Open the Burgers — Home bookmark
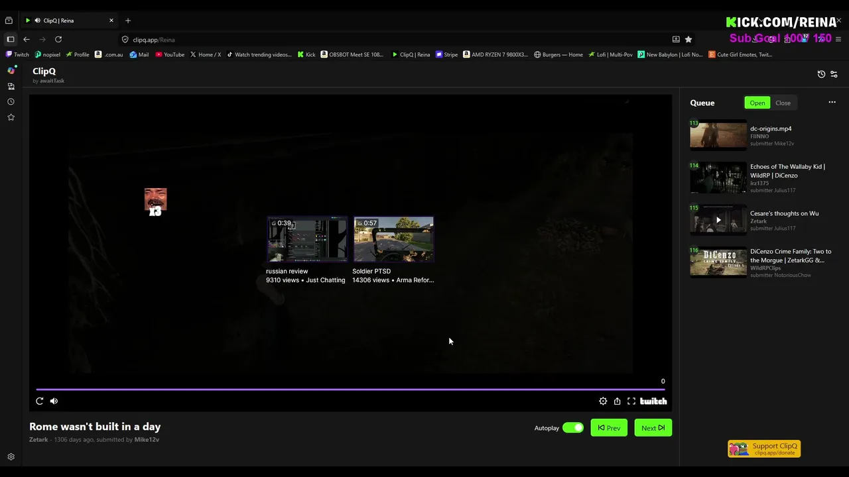The image size is (849, 477). [x=558, y=54]
